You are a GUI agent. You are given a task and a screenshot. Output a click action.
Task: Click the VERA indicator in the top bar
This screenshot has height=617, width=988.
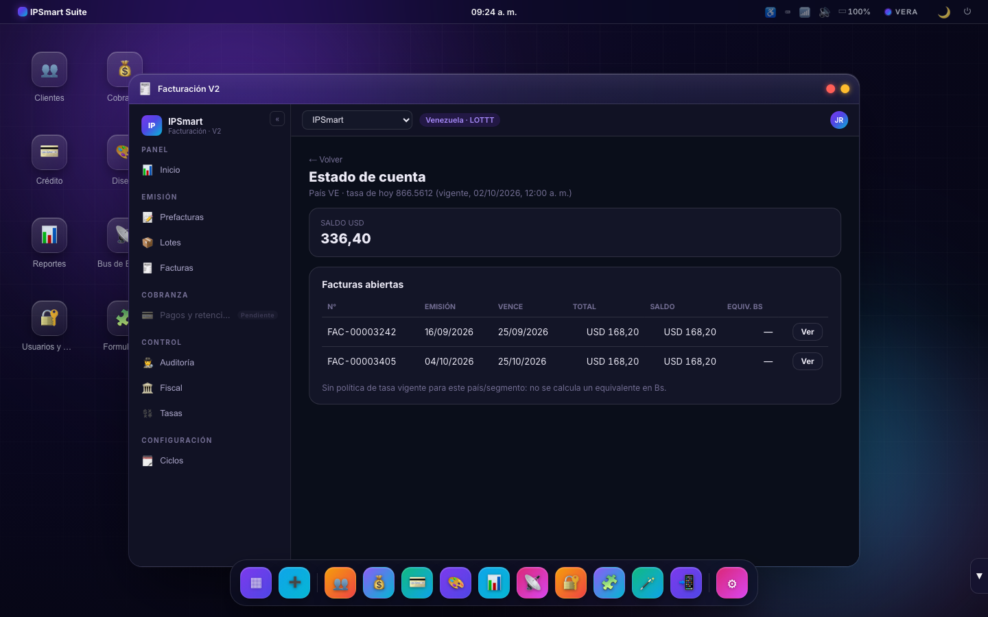pos(901,12)
